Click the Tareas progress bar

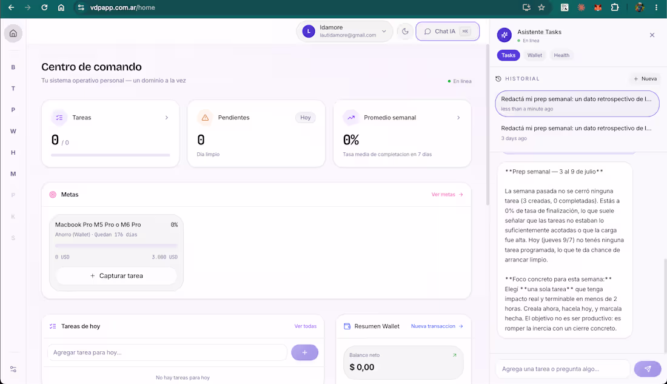point(110,155)
